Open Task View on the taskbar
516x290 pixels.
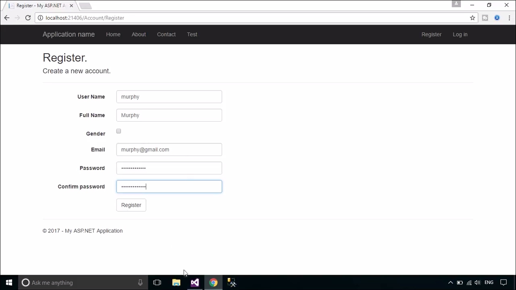pyautogui.click(x=157, y=282)
